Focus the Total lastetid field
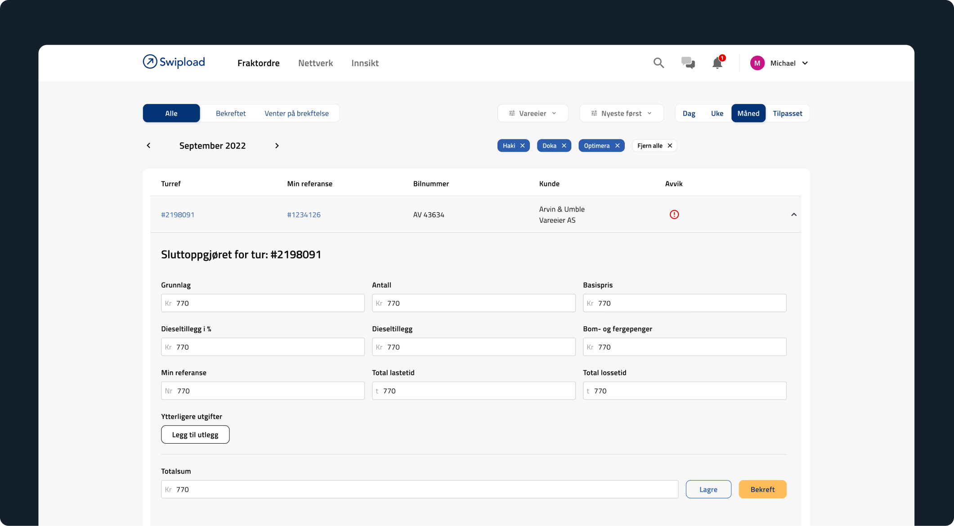 coord(474,391)
